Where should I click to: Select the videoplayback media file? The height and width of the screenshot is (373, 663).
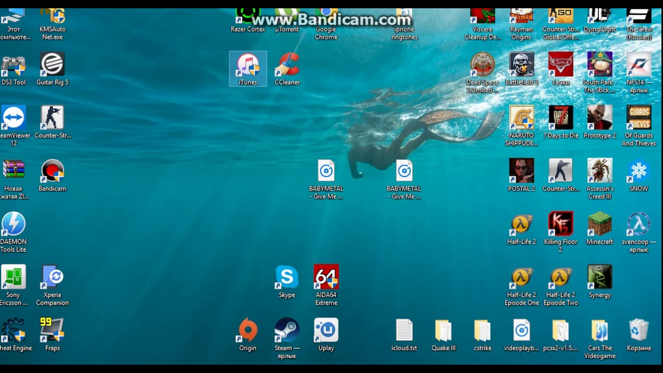pyautogui.click(x=522, y=330)
